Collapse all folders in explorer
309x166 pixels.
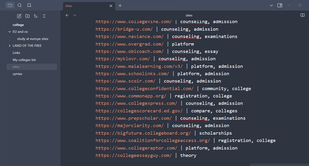click(44, 16)
